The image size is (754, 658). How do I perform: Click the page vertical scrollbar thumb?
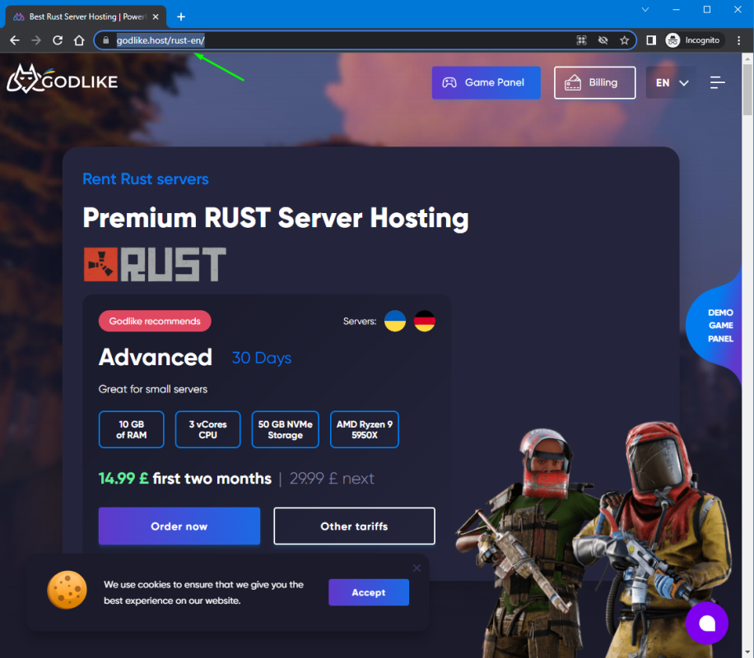pyautogui.click(x=747, y=89)
